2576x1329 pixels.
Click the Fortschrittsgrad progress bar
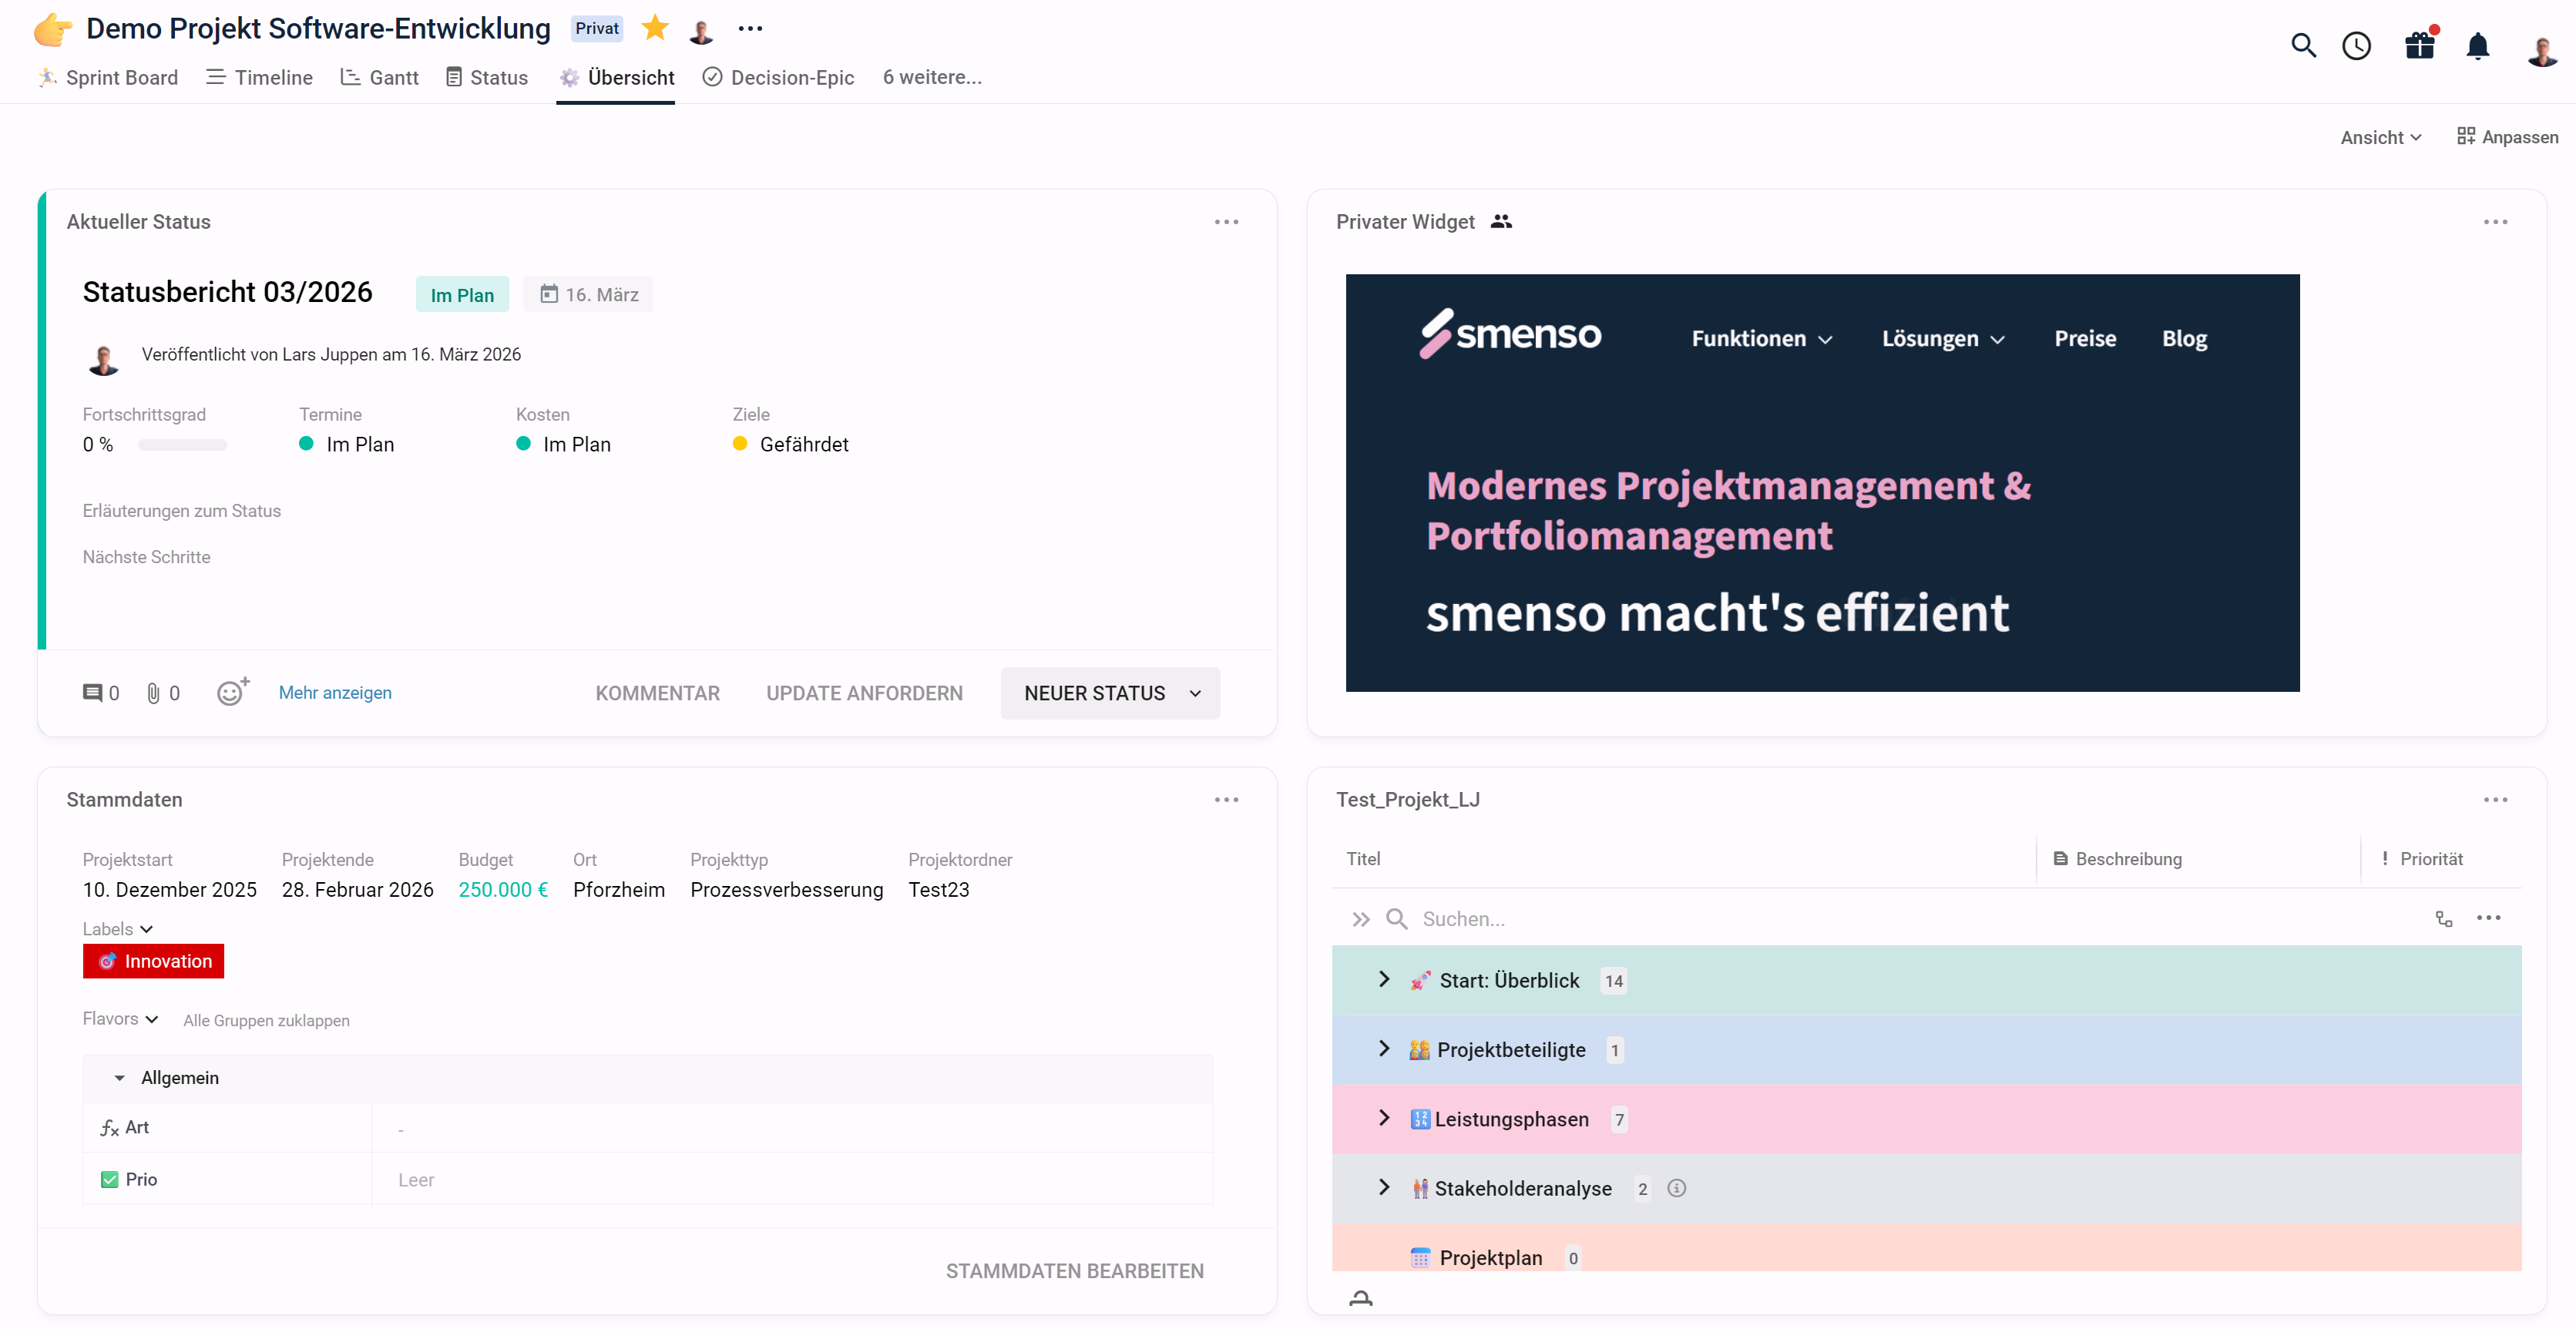[x=182, y=445]
